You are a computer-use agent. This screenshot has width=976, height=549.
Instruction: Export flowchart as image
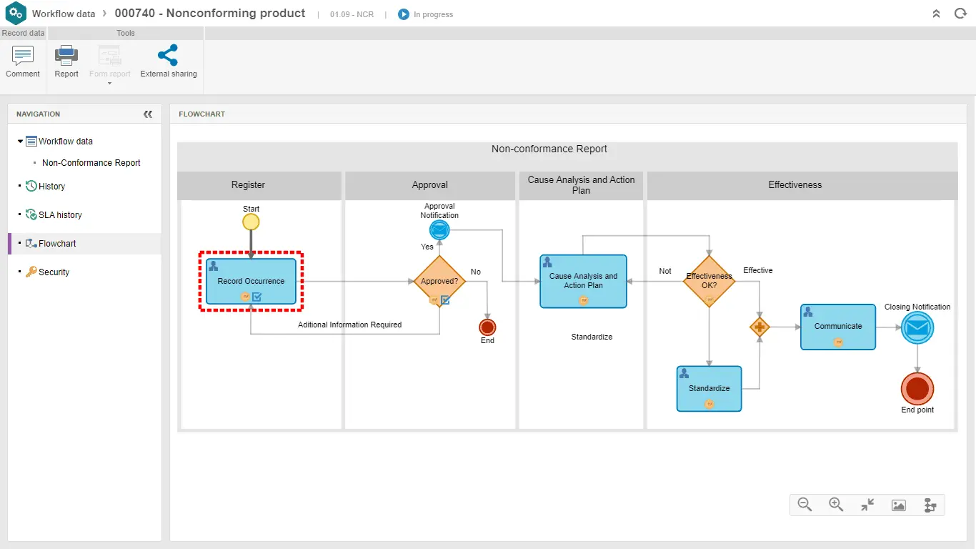(x=898, y=505)
